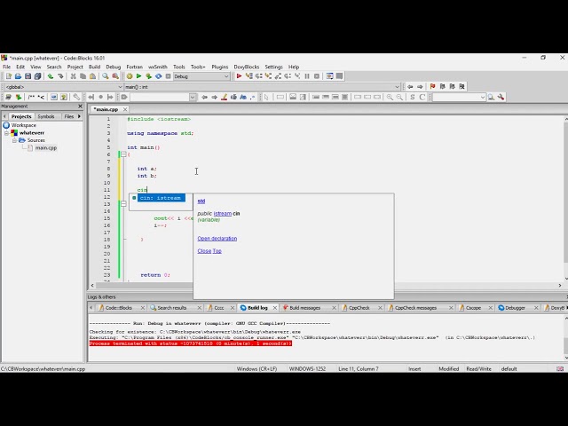The height and width of the screenshot is (426, 568).
Task: Click the Jump back arrow beside the bookmark flags
Action: (x=410, y=87)
